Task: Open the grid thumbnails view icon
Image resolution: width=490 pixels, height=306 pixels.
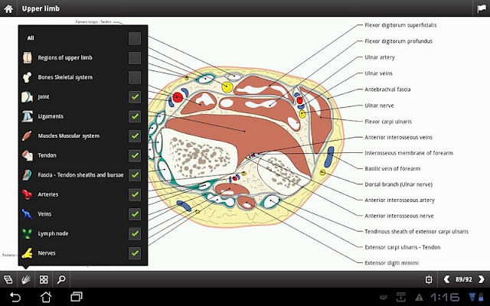Action: [x=44, y=279]
